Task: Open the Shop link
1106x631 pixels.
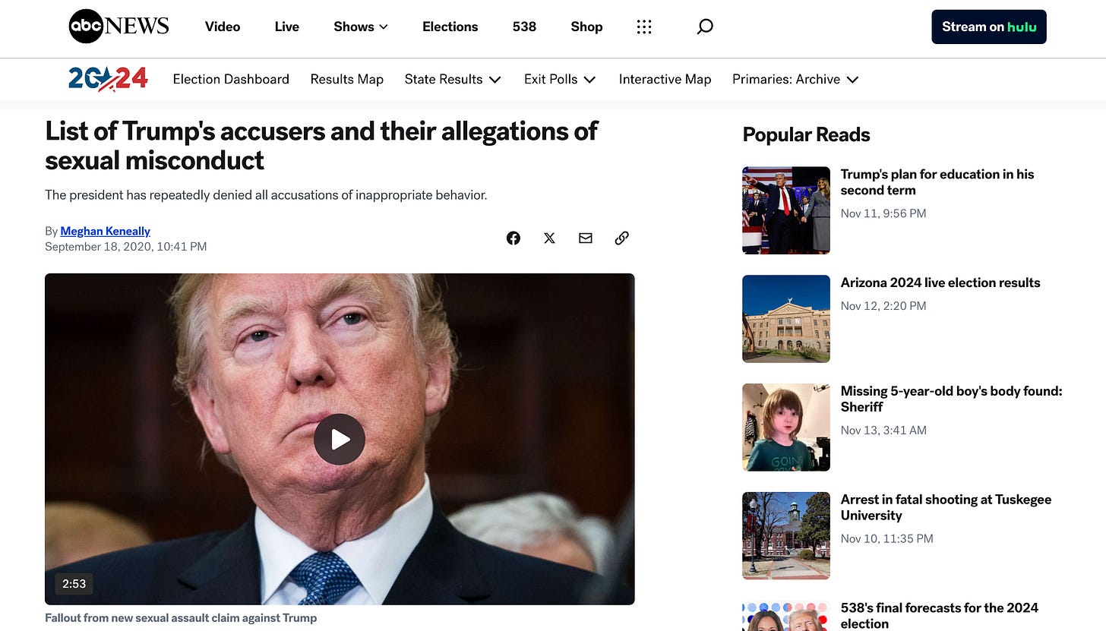Action: (x=586, y=27)
